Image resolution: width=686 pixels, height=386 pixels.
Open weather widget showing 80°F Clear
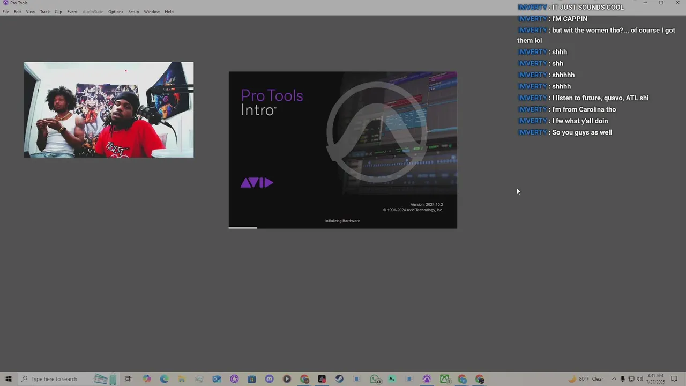click(x=586, y=379)
